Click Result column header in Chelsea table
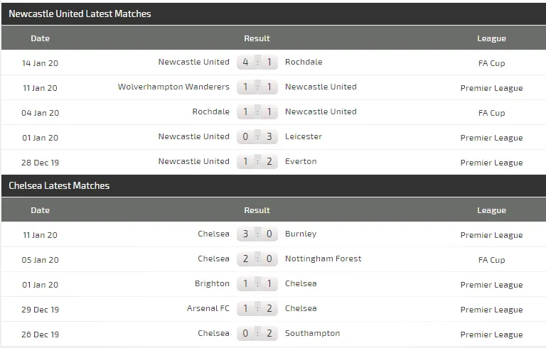The image size is (546, 348). point(257,210)
